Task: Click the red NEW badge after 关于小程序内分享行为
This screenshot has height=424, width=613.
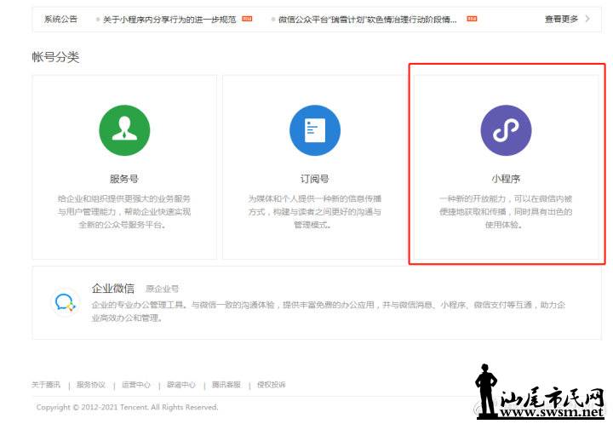Action: point(247,19)
